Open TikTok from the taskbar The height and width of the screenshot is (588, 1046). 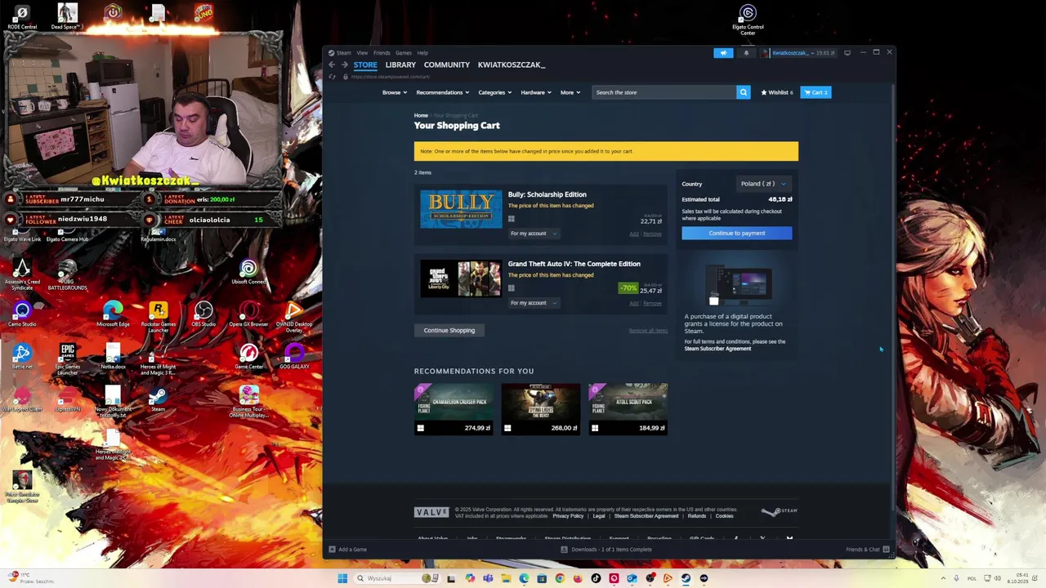pos(596,578)
